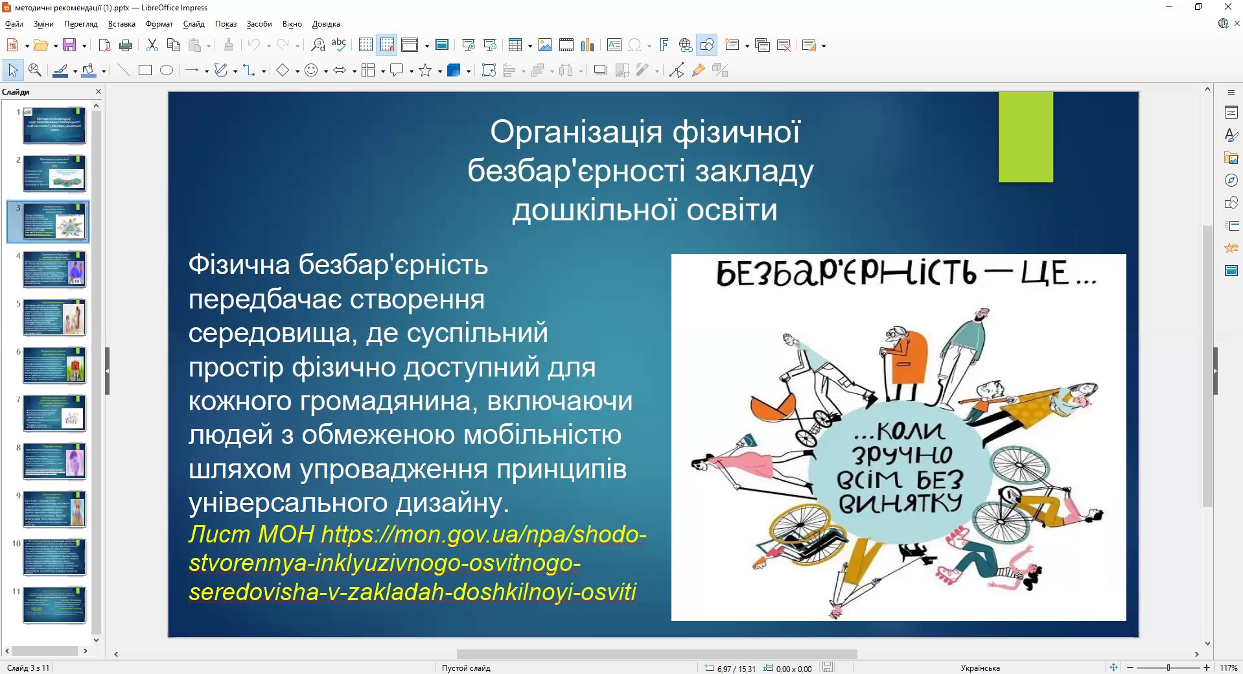The width and height of the screenshot is (1243, 674).
Task: Expand the line color dropdown arrow
Action: pos(75,71)
